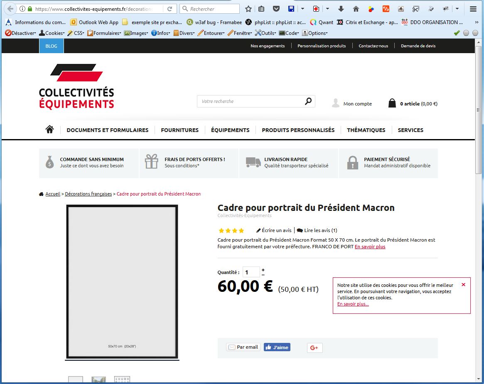This screenshot has height=384, width=484.
Task: Open the Firefox hamburger menu
Action: point(473,9)
